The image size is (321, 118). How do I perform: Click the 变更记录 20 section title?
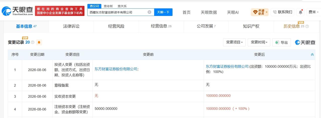pyautogui.click(x=19, y=42)
